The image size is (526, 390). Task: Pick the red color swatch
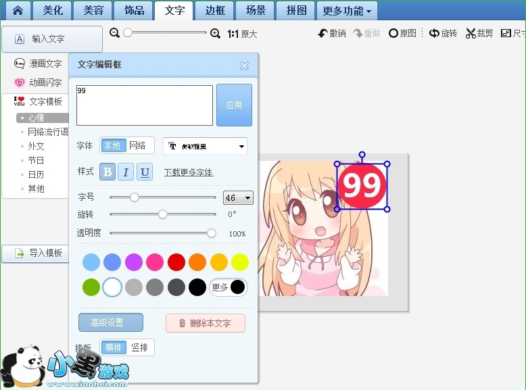[176, 262]
